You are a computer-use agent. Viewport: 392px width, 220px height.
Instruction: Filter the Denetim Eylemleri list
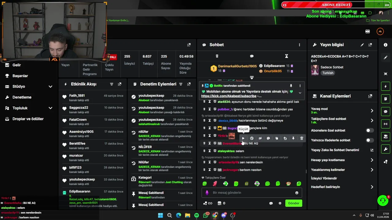[x=181, y=84]
